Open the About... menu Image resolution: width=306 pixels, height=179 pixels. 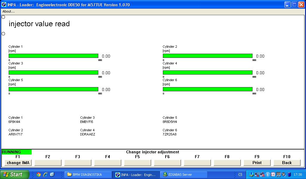tap(9, 11)
